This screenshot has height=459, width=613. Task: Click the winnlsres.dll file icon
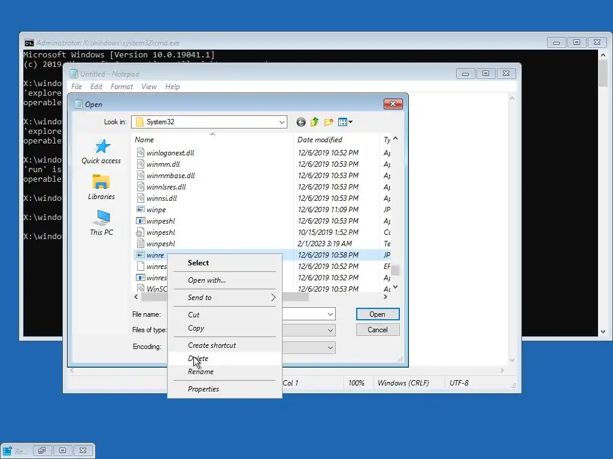pyautogui.click(x=140, y=186)
